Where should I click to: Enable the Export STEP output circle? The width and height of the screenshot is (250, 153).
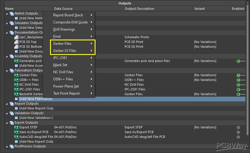238,127
